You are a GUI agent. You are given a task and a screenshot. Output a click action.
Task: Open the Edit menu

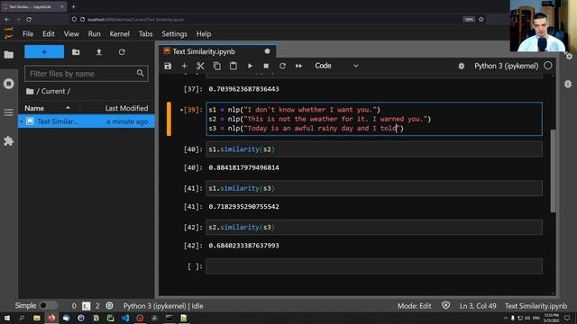(x=48, y=34)
